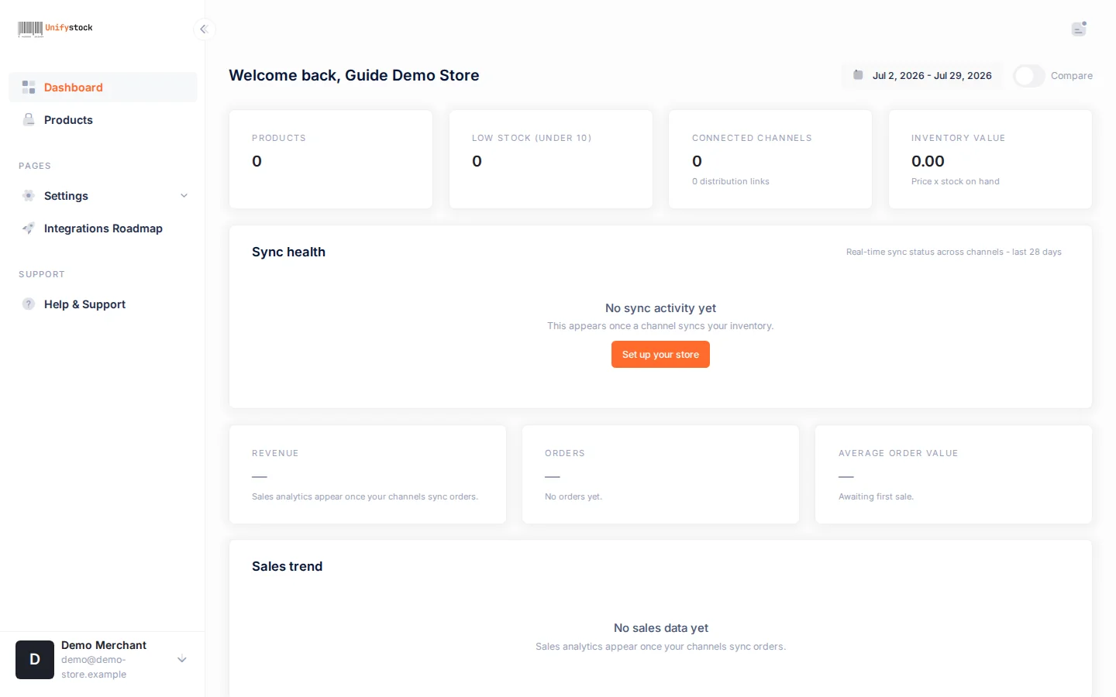Screen dimensions: 1116x697
Task: Click the 'No sync activity yet' message
Action: 660,308
